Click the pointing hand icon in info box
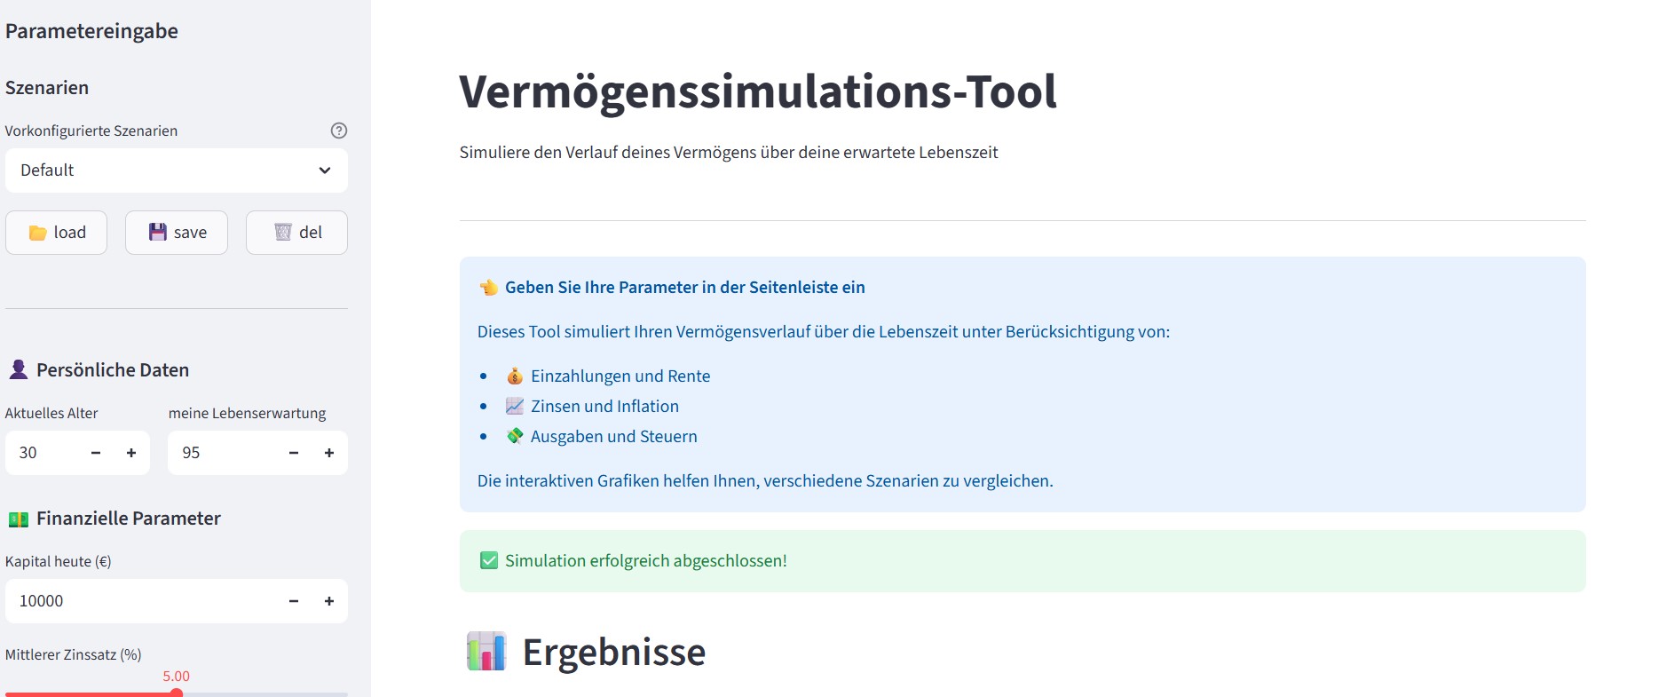This screenshot has width=1666, height=697. point(489,287)
